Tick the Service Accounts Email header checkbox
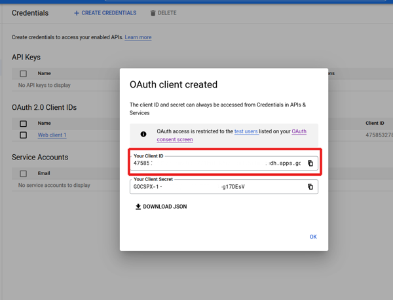The image size is (393, 300). (x=24, y=173)
